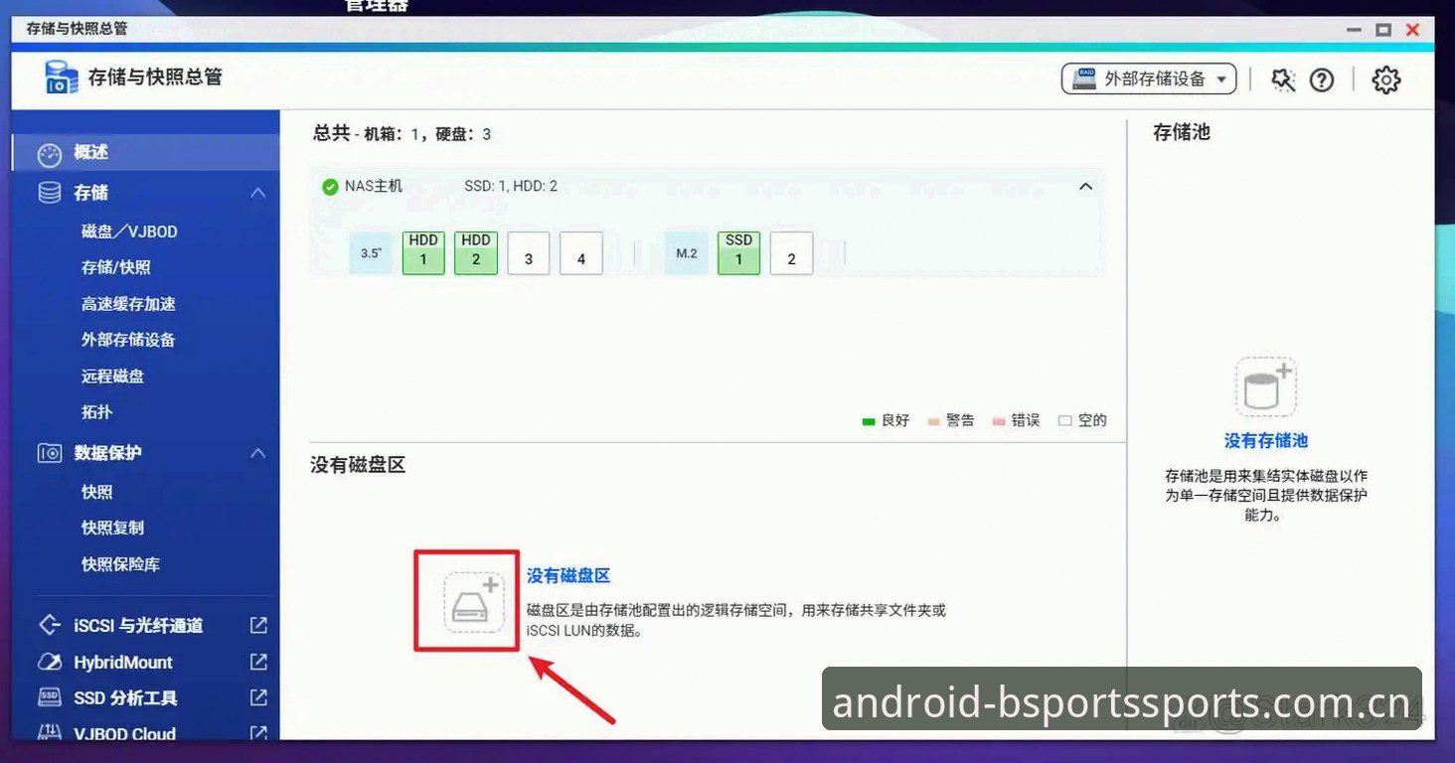Click the create volume disk-plus icon

[x=474, y=602]
